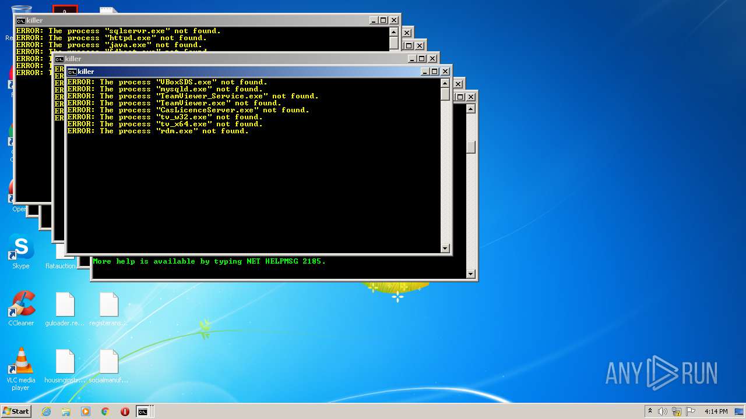The height and width of the screenshot is (419, 746).
Task: Open Windows Media Player taskbar icon
Action: click(86, 411)
